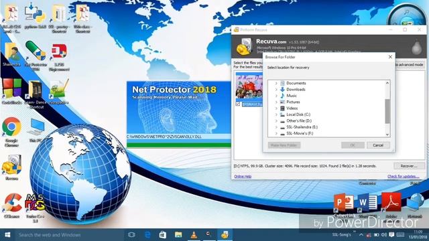Select Documents in the folder tree

point(296,83)
